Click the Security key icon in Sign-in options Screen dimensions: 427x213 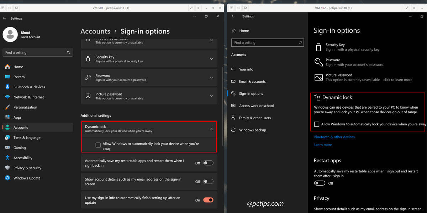coord(90,58)
